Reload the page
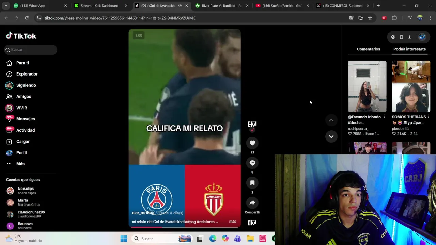The width and height of the screenshot is (436, 245). 27,18
